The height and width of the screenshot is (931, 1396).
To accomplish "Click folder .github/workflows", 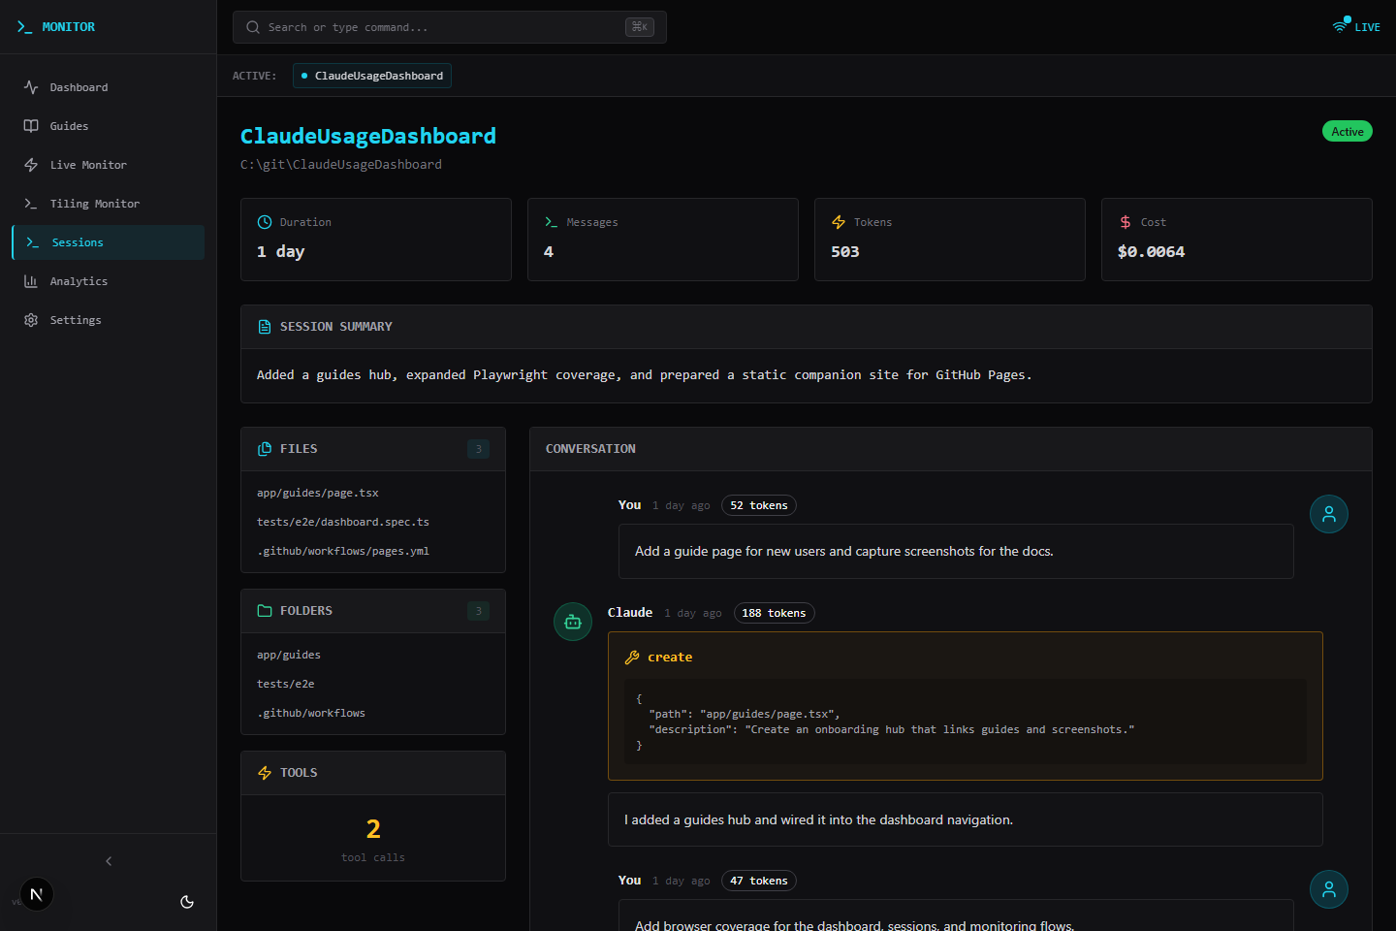I will click(311, 713).
